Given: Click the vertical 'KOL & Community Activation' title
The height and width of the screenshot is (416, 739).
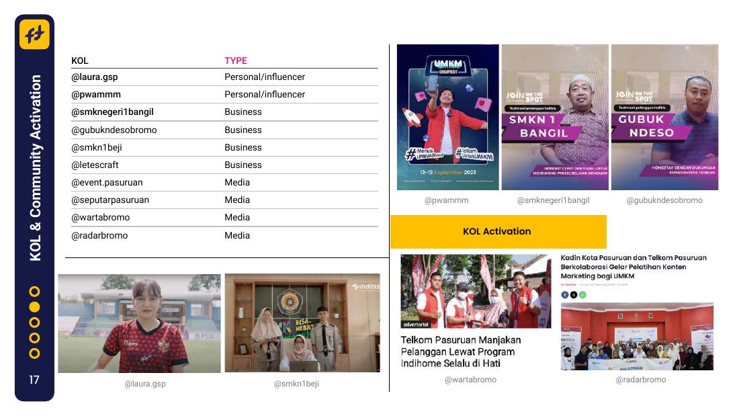Looking at the screenshot, I should tap(36, 167).
